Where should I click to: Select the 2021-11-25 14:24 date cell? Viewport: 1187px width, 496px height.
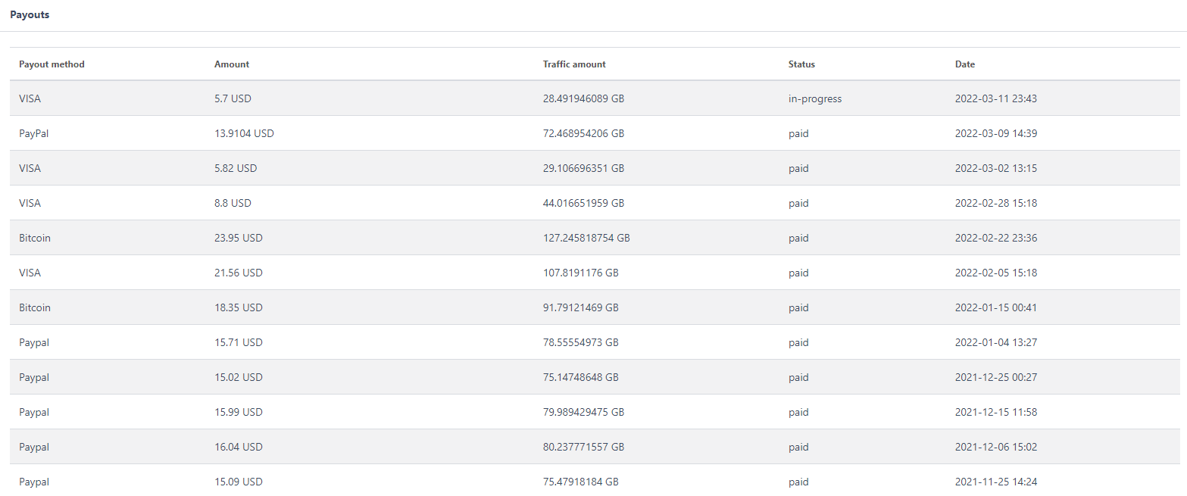(995, 482)
